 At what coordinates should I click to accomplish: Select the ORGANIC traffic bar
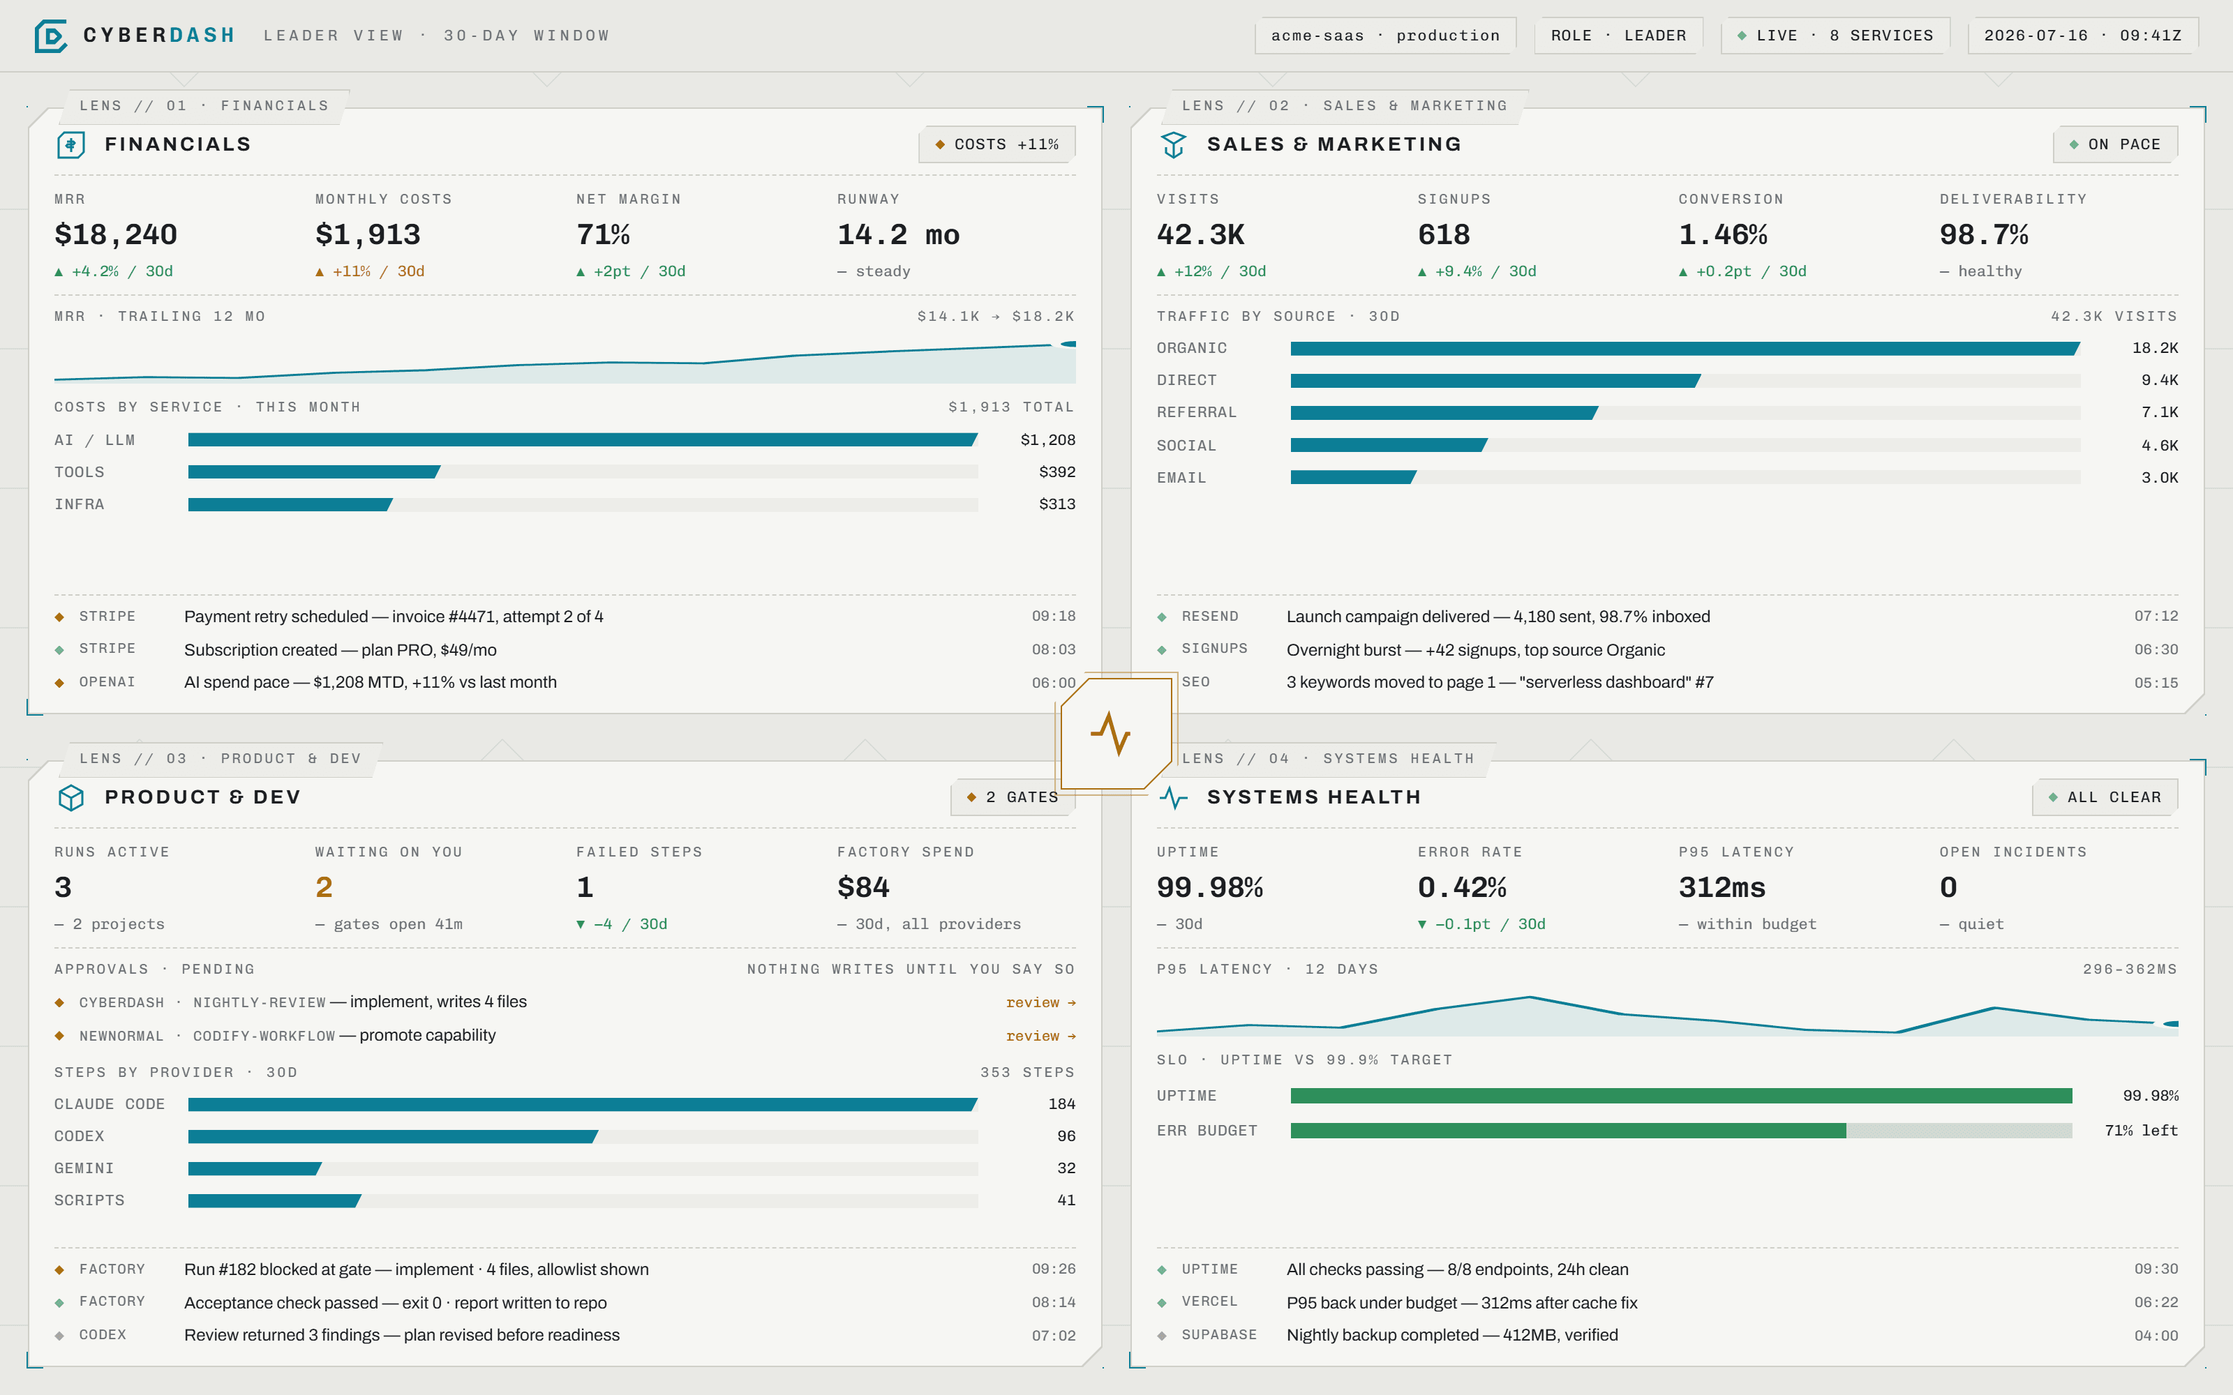tap(1685, 349)
